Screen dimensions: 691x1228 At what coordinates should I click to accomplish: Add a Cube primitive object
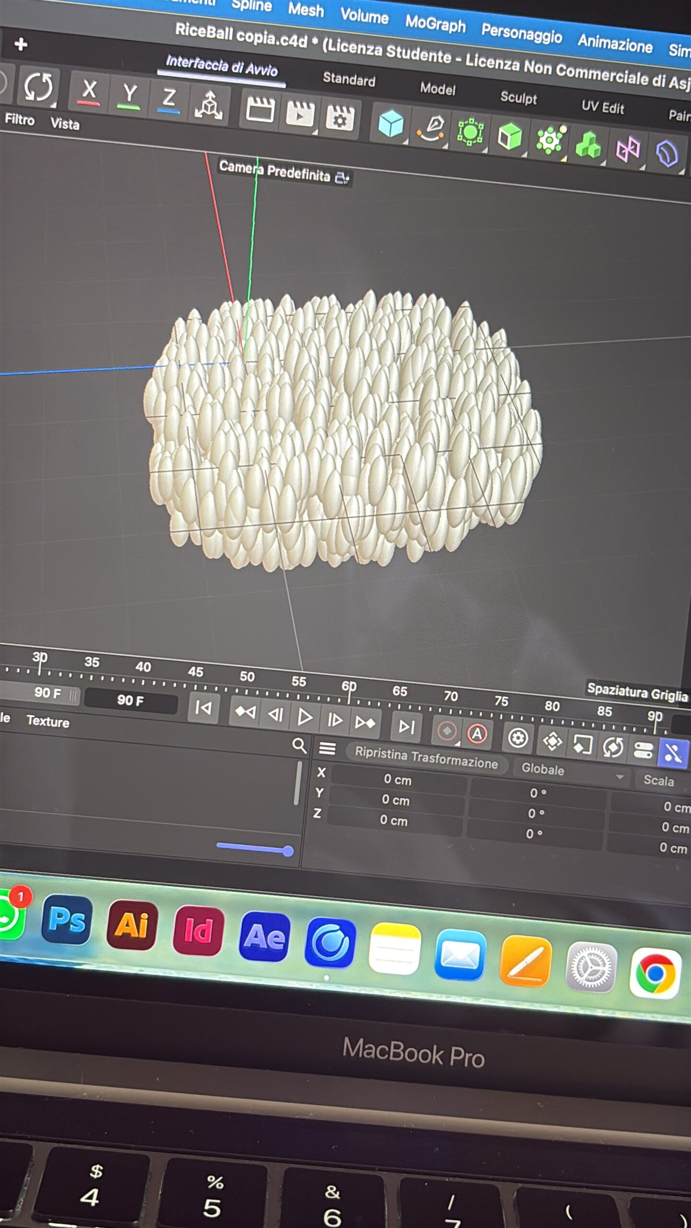click(391, 123)
